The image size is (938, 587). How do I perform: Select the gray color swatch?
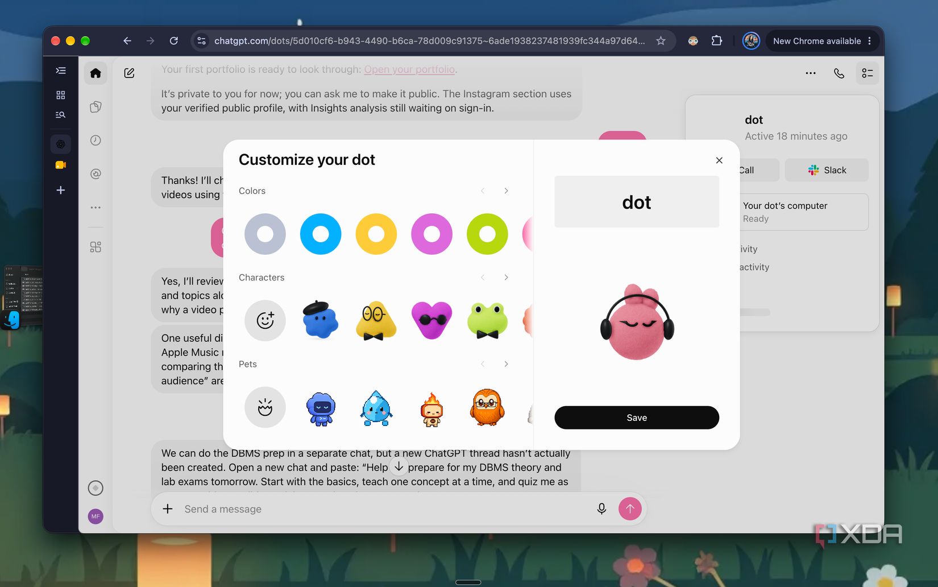tap(265, 234)
